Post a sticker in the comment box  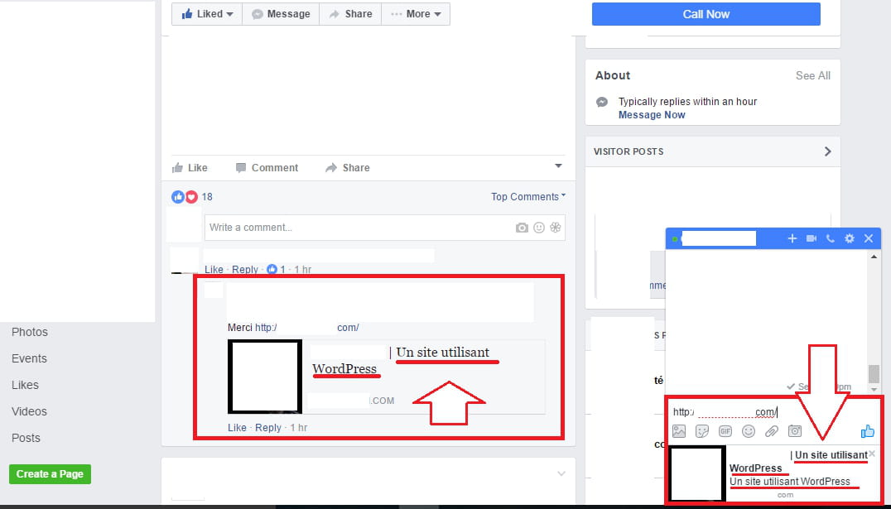[x=555, y=228]
